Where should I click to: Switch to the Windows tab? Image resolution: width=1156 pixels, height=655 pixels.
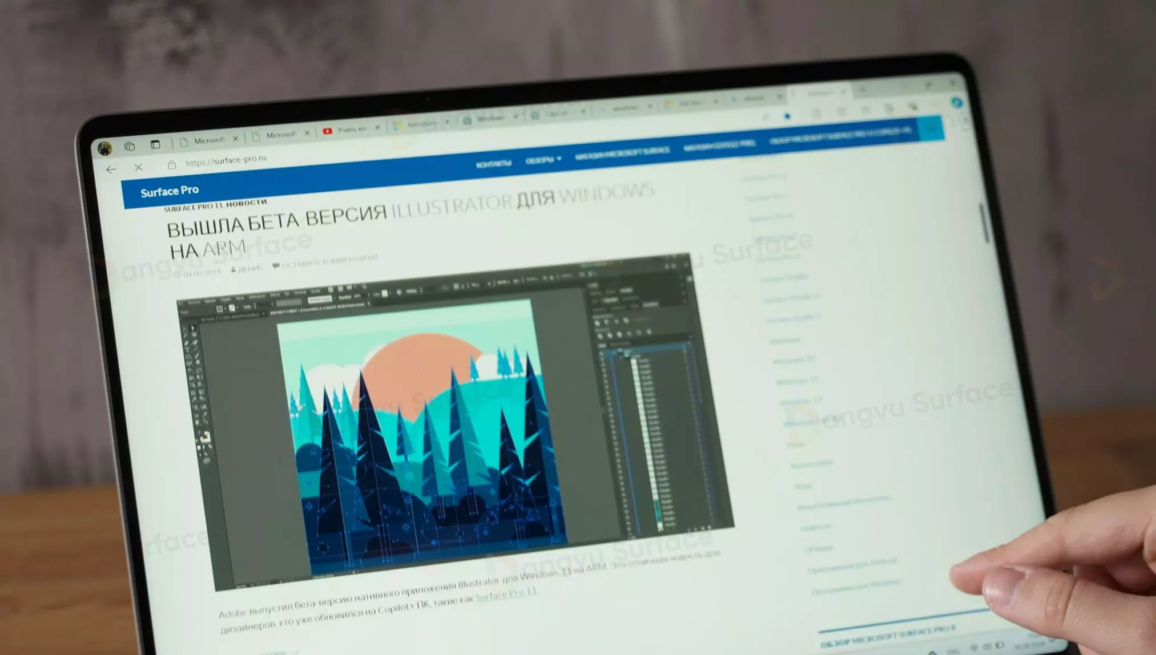coord(491,119)
